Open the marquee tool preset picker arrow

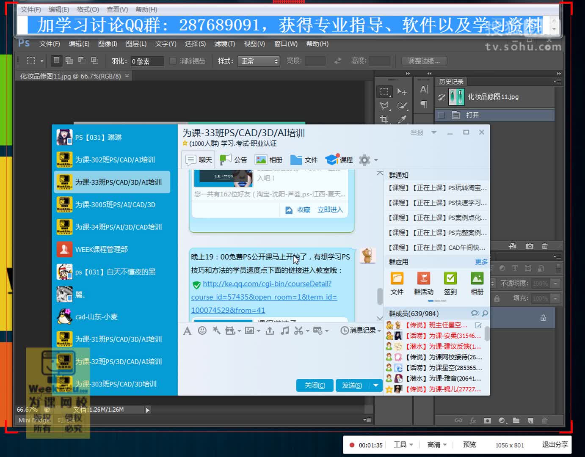41,61
